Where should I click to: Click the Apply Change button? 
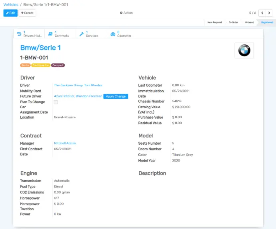(x=116, y=96)
